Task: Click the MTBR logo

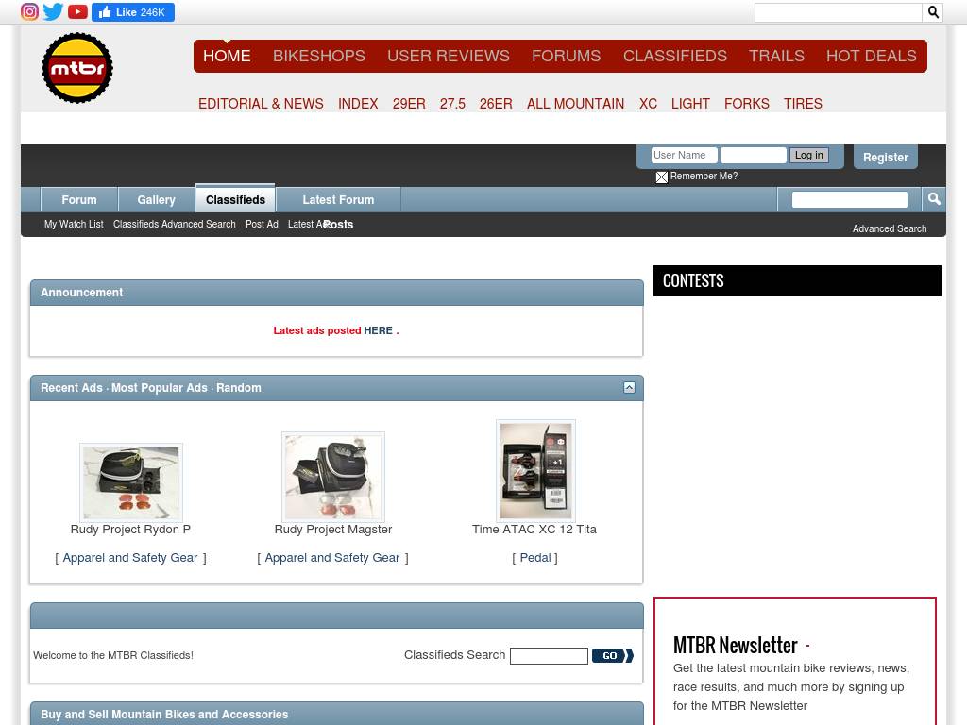Action: coord(77,68)
